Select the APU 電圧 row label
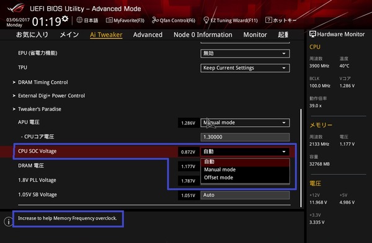372x243 pixels. [x=29, y=122]
